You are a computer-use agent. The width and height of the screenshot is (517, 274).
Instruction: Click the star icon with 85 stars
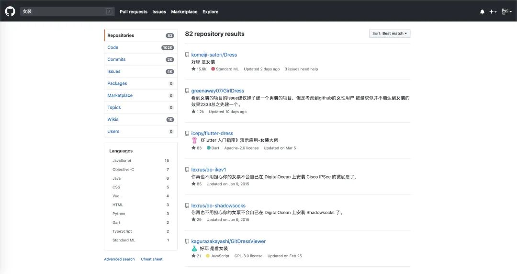point(193,184)
